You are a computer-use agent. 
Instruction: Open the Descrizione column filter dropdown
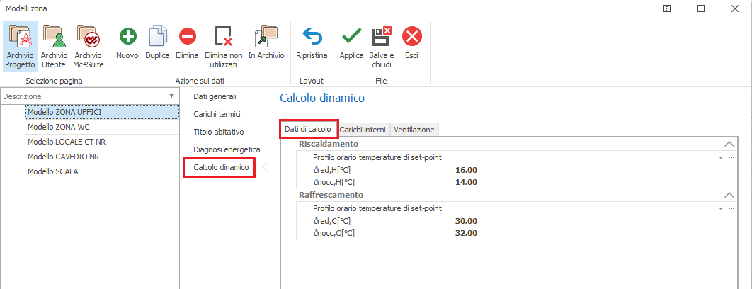171,96
